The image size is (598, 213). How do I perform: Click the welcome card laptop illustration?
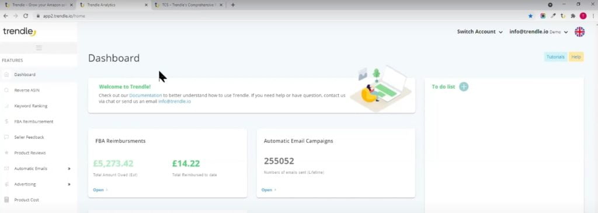[381, 88]
